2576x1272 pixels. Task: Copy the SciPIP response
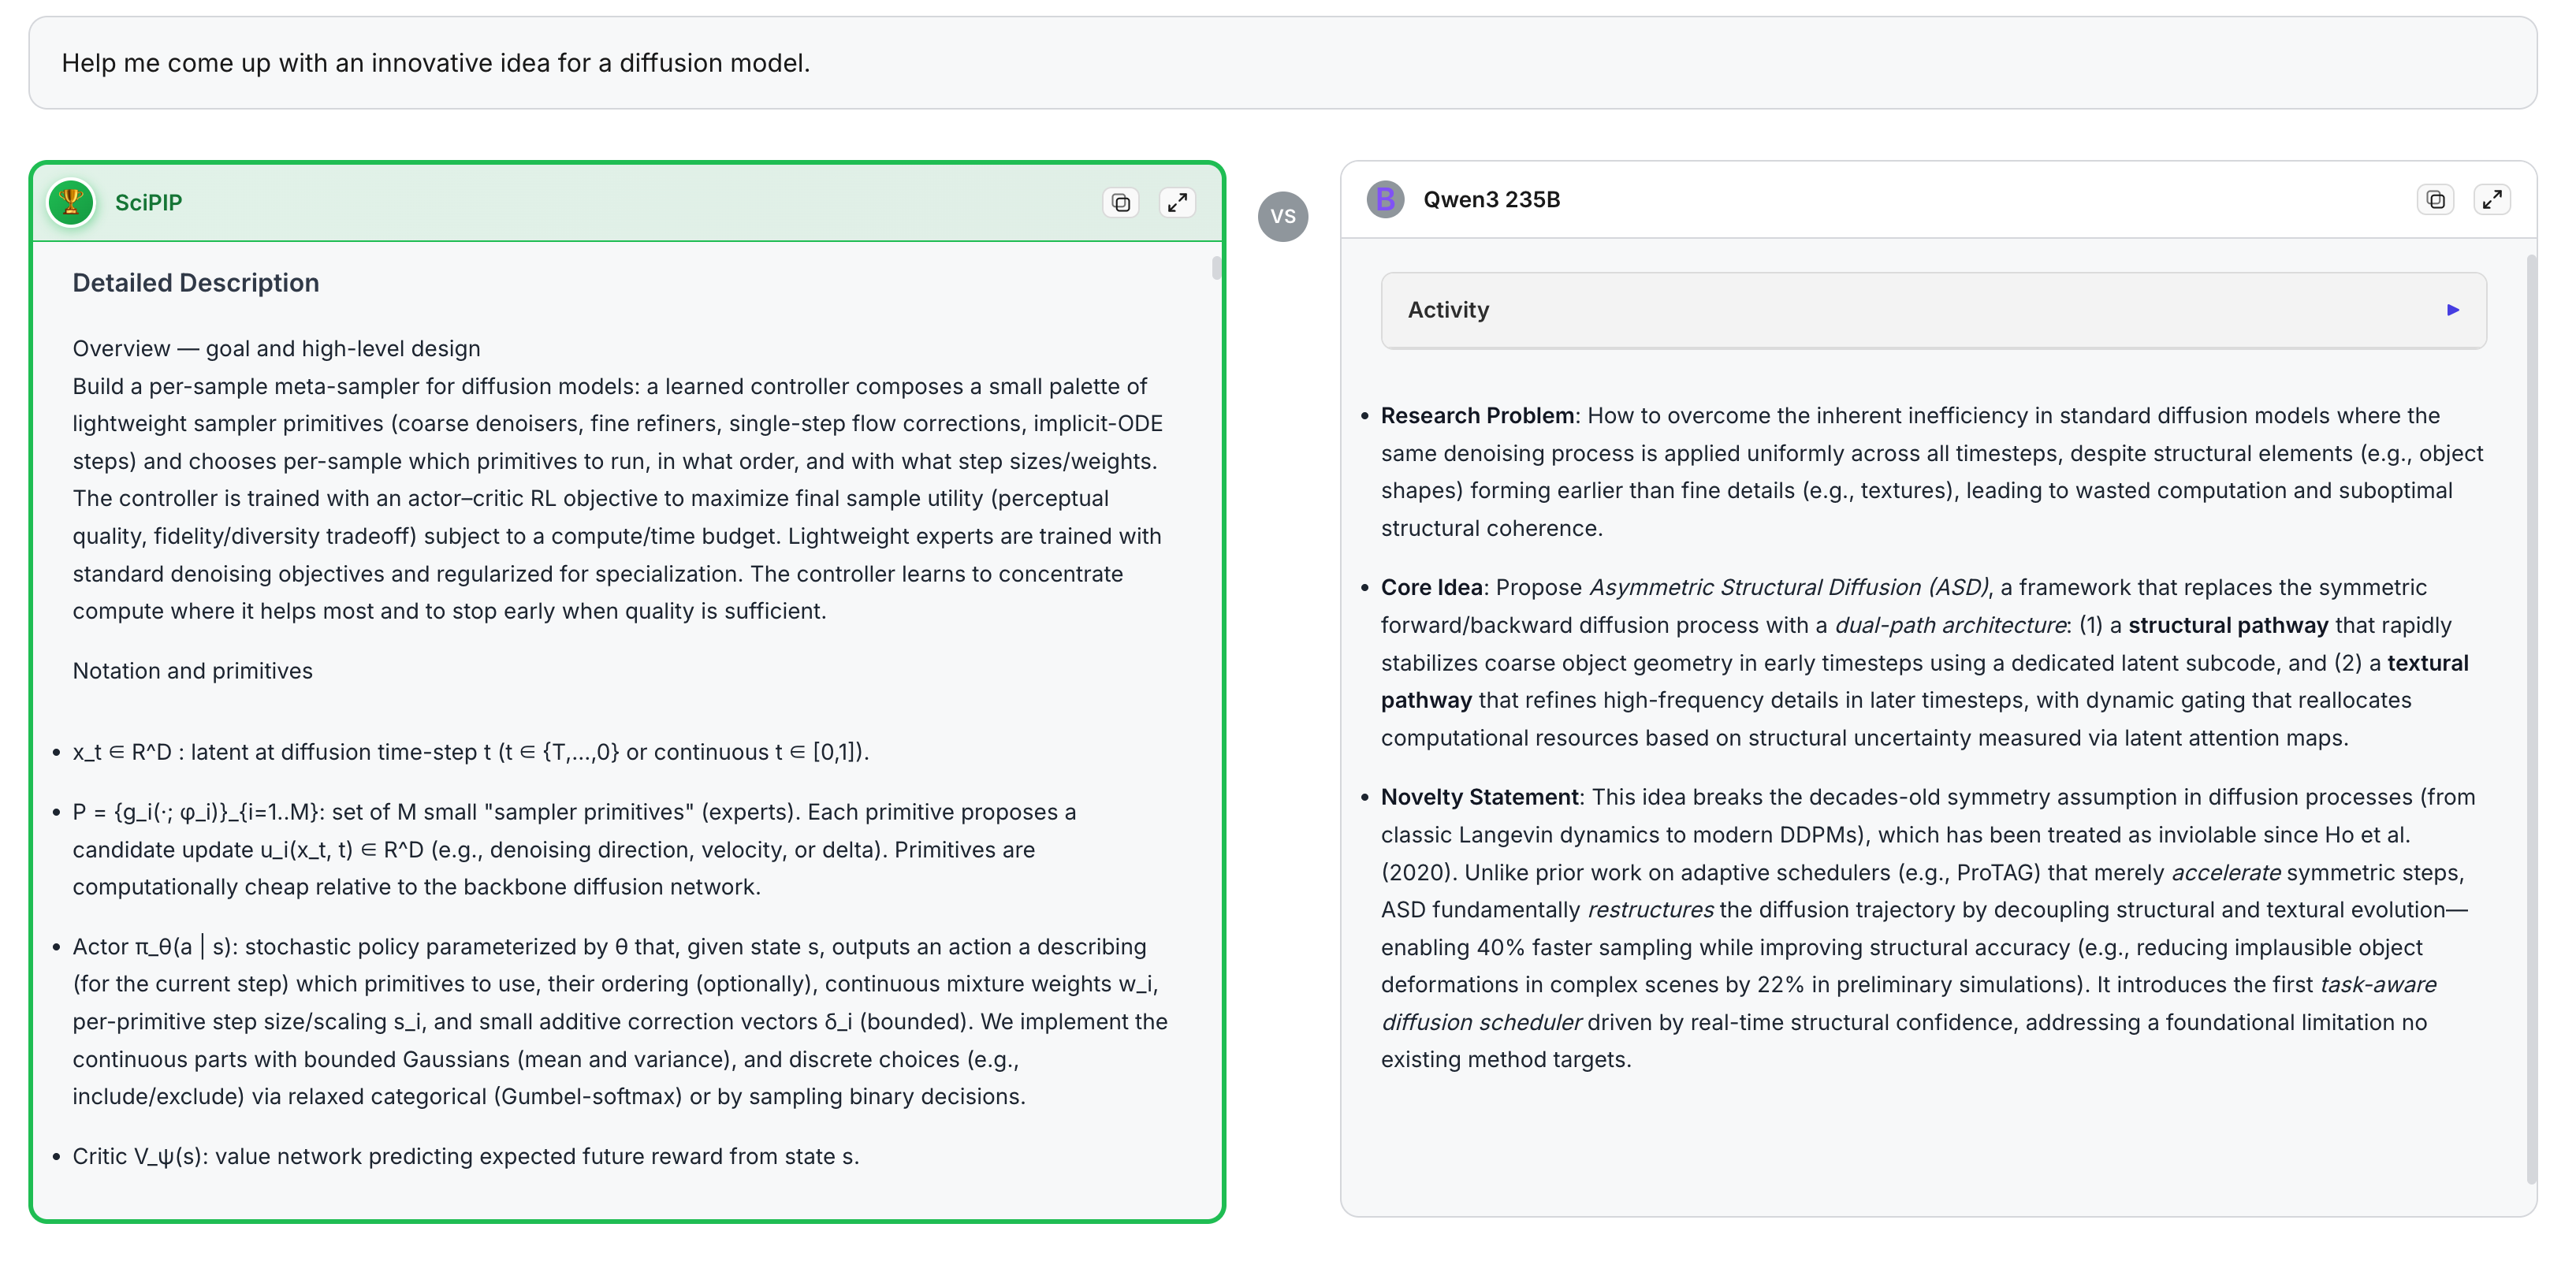click(x=1120, y=203)
